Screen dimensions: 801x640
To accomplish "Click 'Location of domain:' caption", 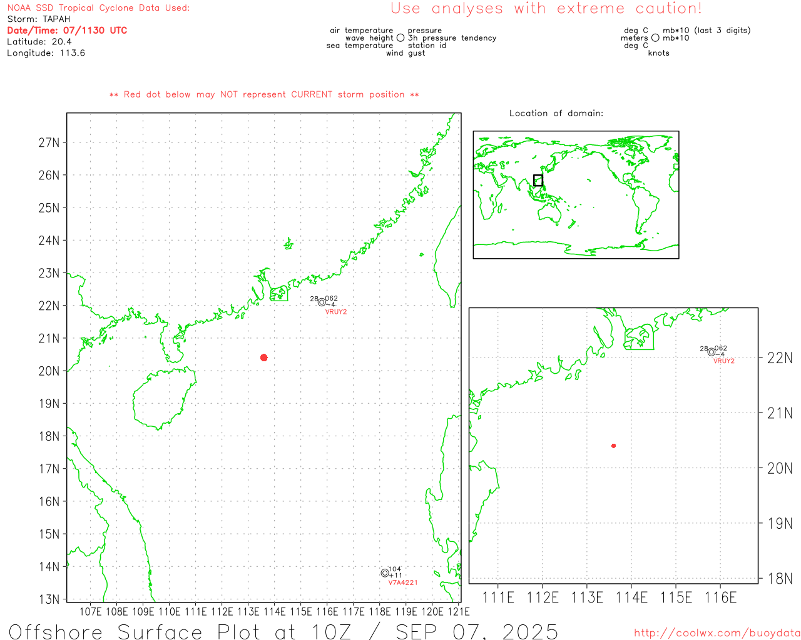I will (556, 113).
